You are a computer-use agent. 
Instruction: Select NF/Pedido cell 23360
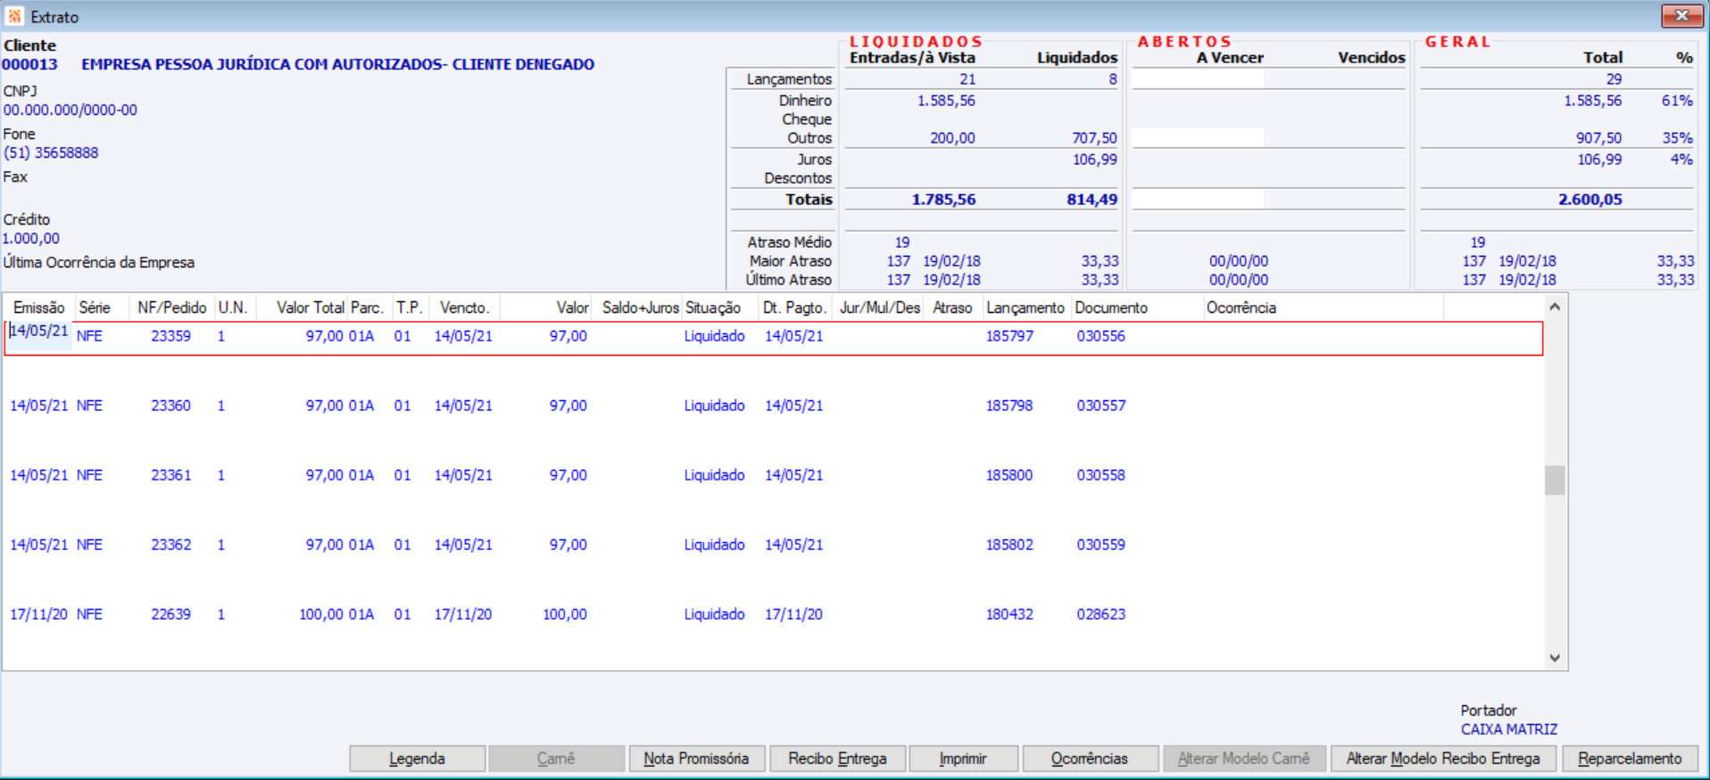[x=170, y=406]
